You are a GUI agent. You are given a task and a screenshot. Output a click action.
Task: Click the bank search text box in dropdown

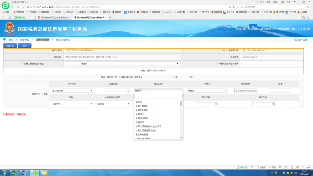point(159,96)
